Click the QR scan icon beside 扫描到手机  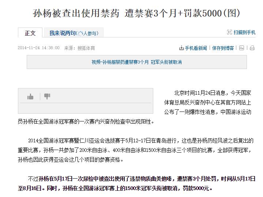tap(229, 32)
